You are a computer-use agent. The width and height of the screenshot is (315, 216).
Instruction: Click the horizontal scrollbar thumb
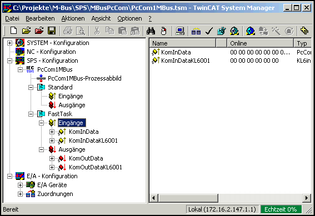click(188, 198)
